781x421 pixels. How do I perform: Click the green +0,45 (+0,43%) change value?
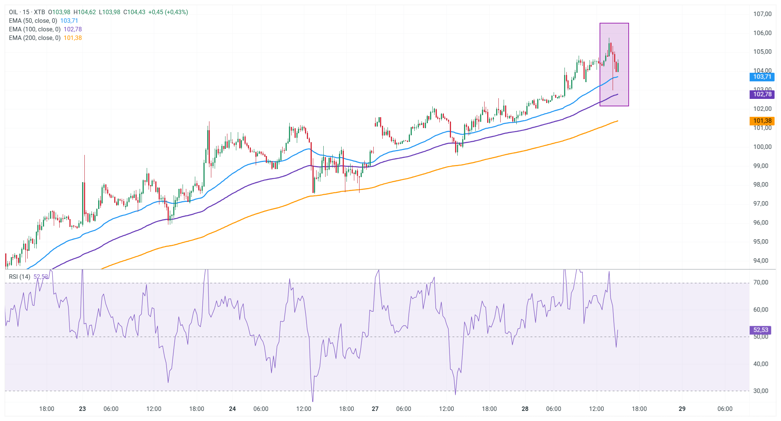(168, 12)
